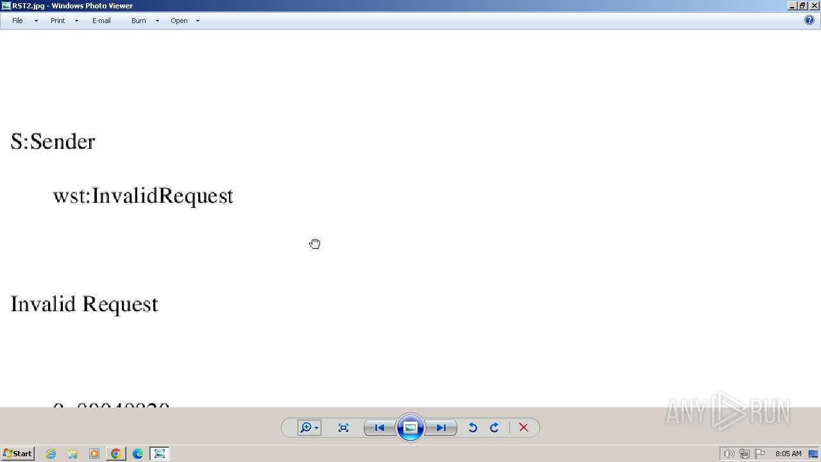Click the wst:InvalidRequest text
This screenshot has width=821, height=462.
point(143,196)
